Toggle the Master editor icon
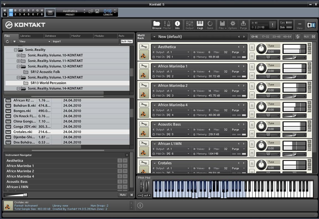 pyautogui.click(x=167, y=25)
